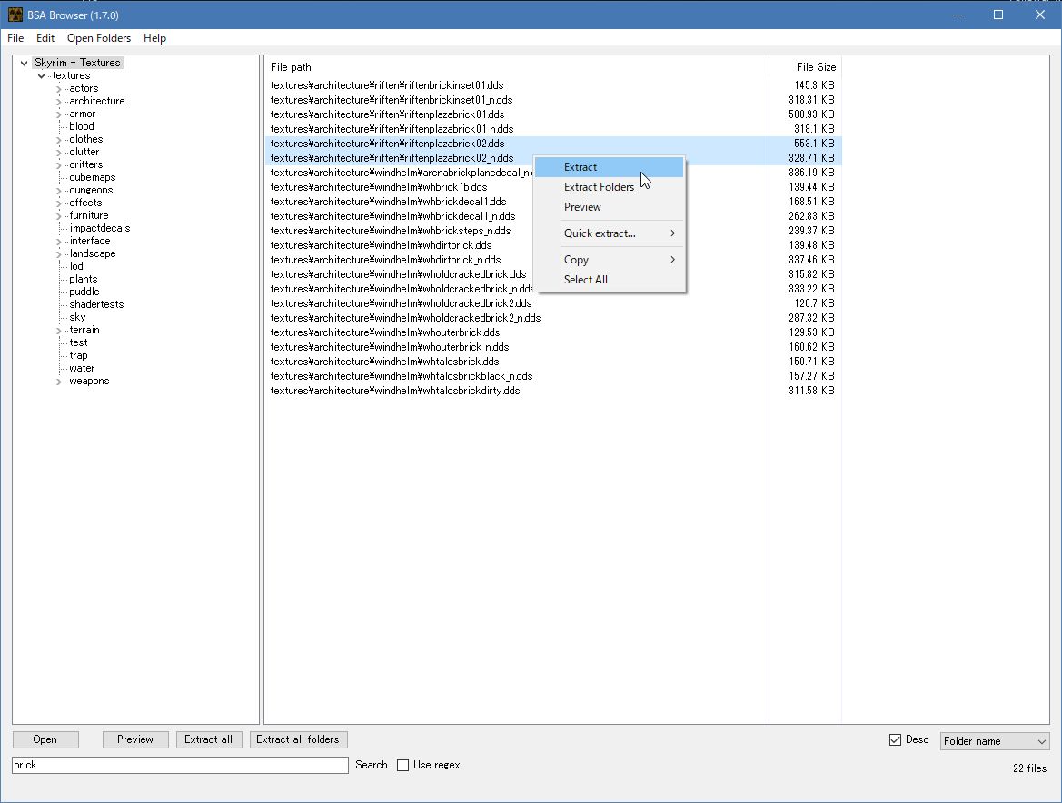Viewport: 1062px width, 803px height.
Task: Open the Quick extract... submenu
Action: [609, 233]
